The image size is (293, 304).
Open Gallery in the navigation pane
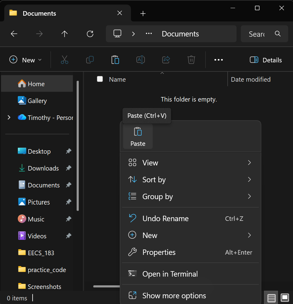[x=37, y=101]
